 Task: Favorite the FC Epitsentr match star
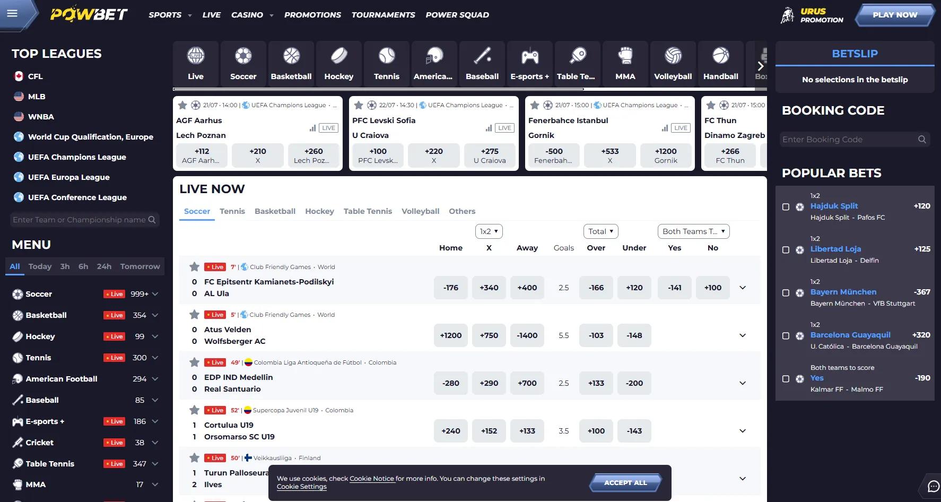coord(195,267)
